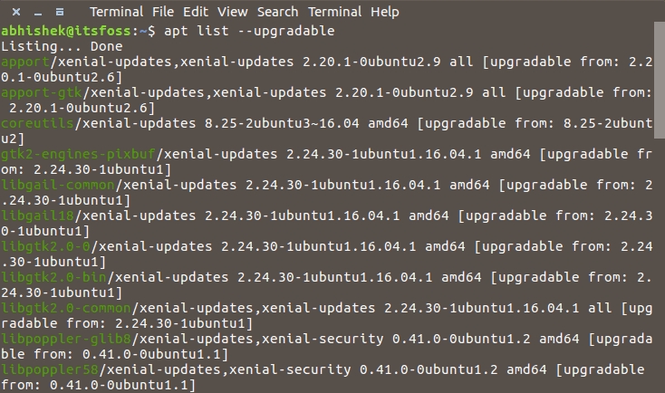This screenshot has height=393, width=665.
Task: Click the libgail18 package name
Action: 38,216
